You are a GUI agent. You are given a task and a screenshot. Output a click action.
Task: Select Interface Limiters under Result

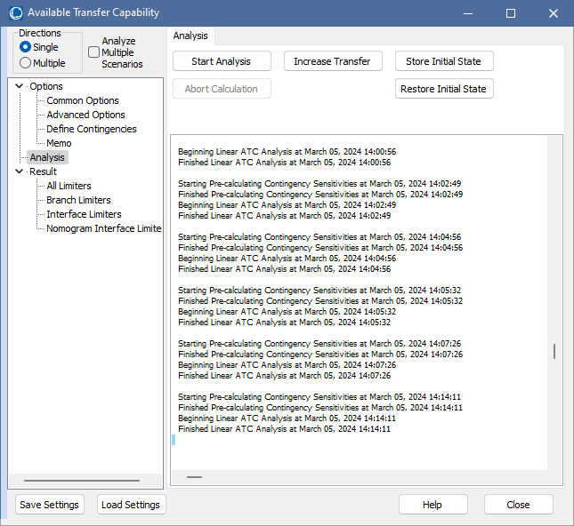[84, 214]
